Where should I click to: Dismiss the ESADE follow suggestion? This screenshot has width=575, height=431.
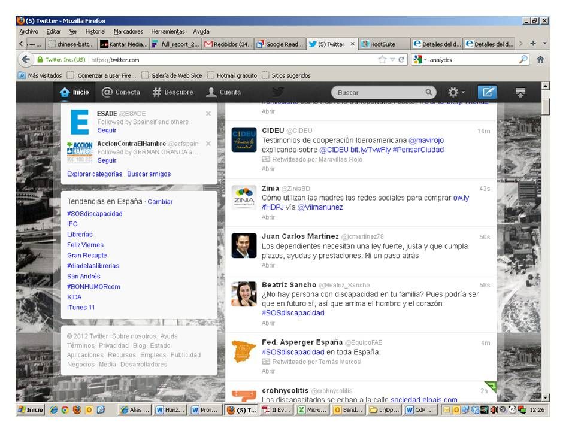(208, 114)
